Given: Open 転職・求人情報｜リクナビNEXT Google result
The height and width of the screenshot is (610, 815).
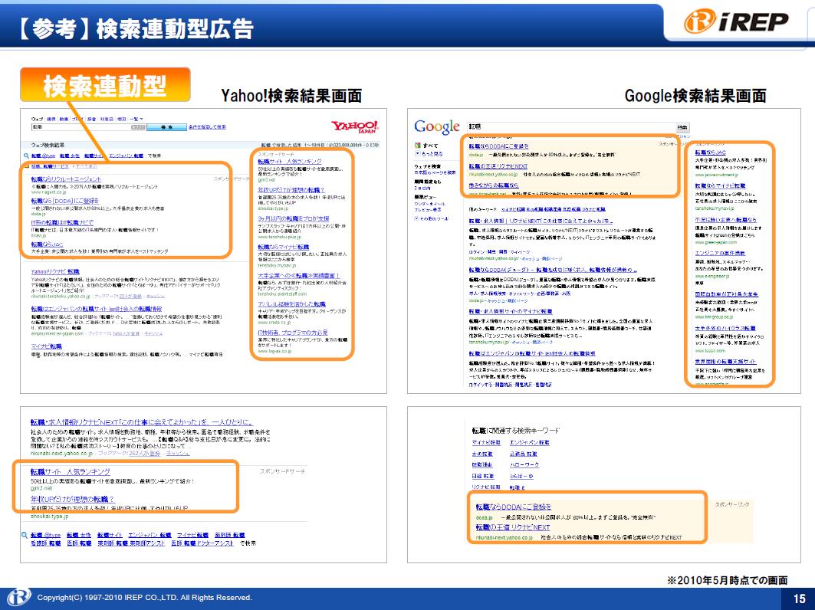Looking at the screenshot, I should 541,220.
